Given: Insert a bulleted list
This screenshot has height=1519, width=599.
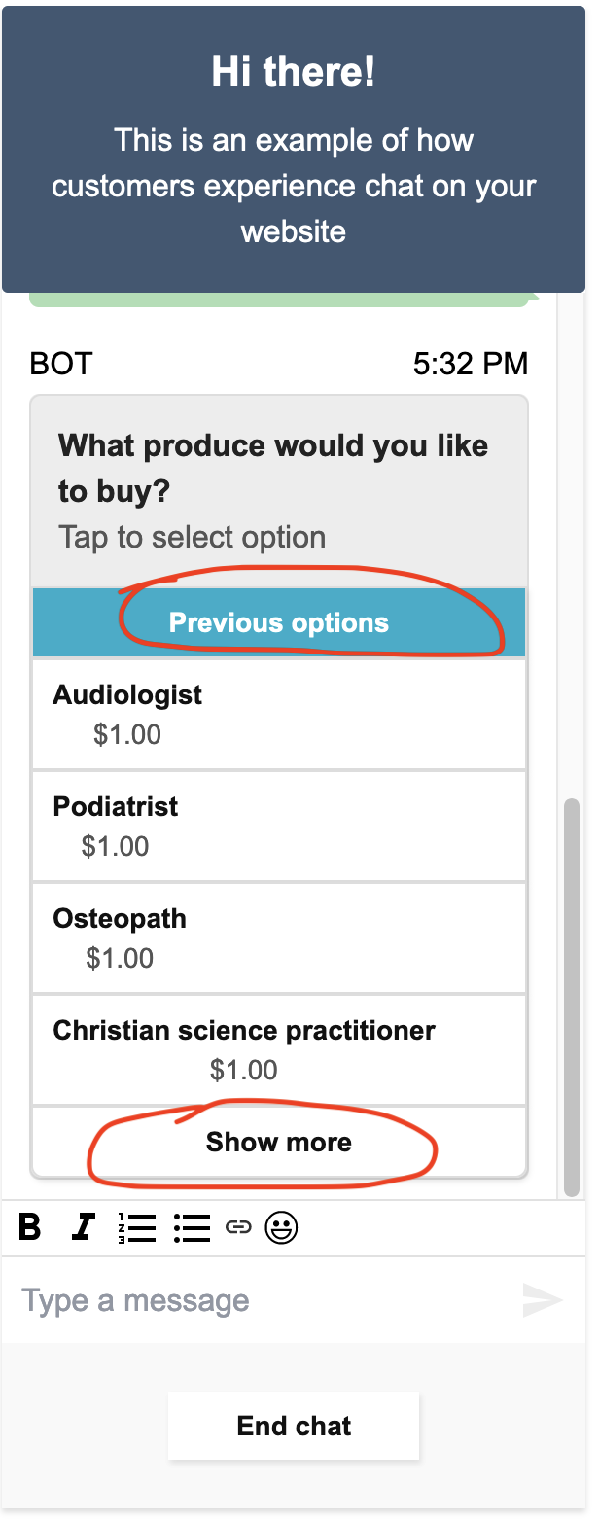Looking at the screenshot, I should [x=192, y=1228].
